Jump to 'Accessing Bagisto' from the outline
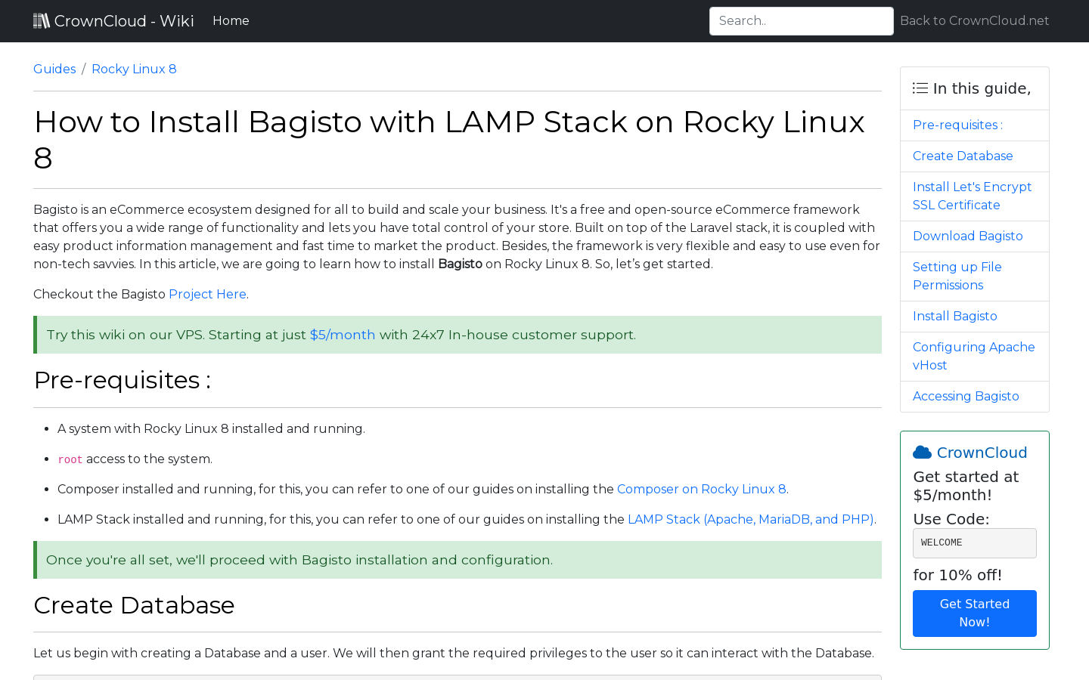The height and width of the screenshot is (680, 1089). point(966,396)
